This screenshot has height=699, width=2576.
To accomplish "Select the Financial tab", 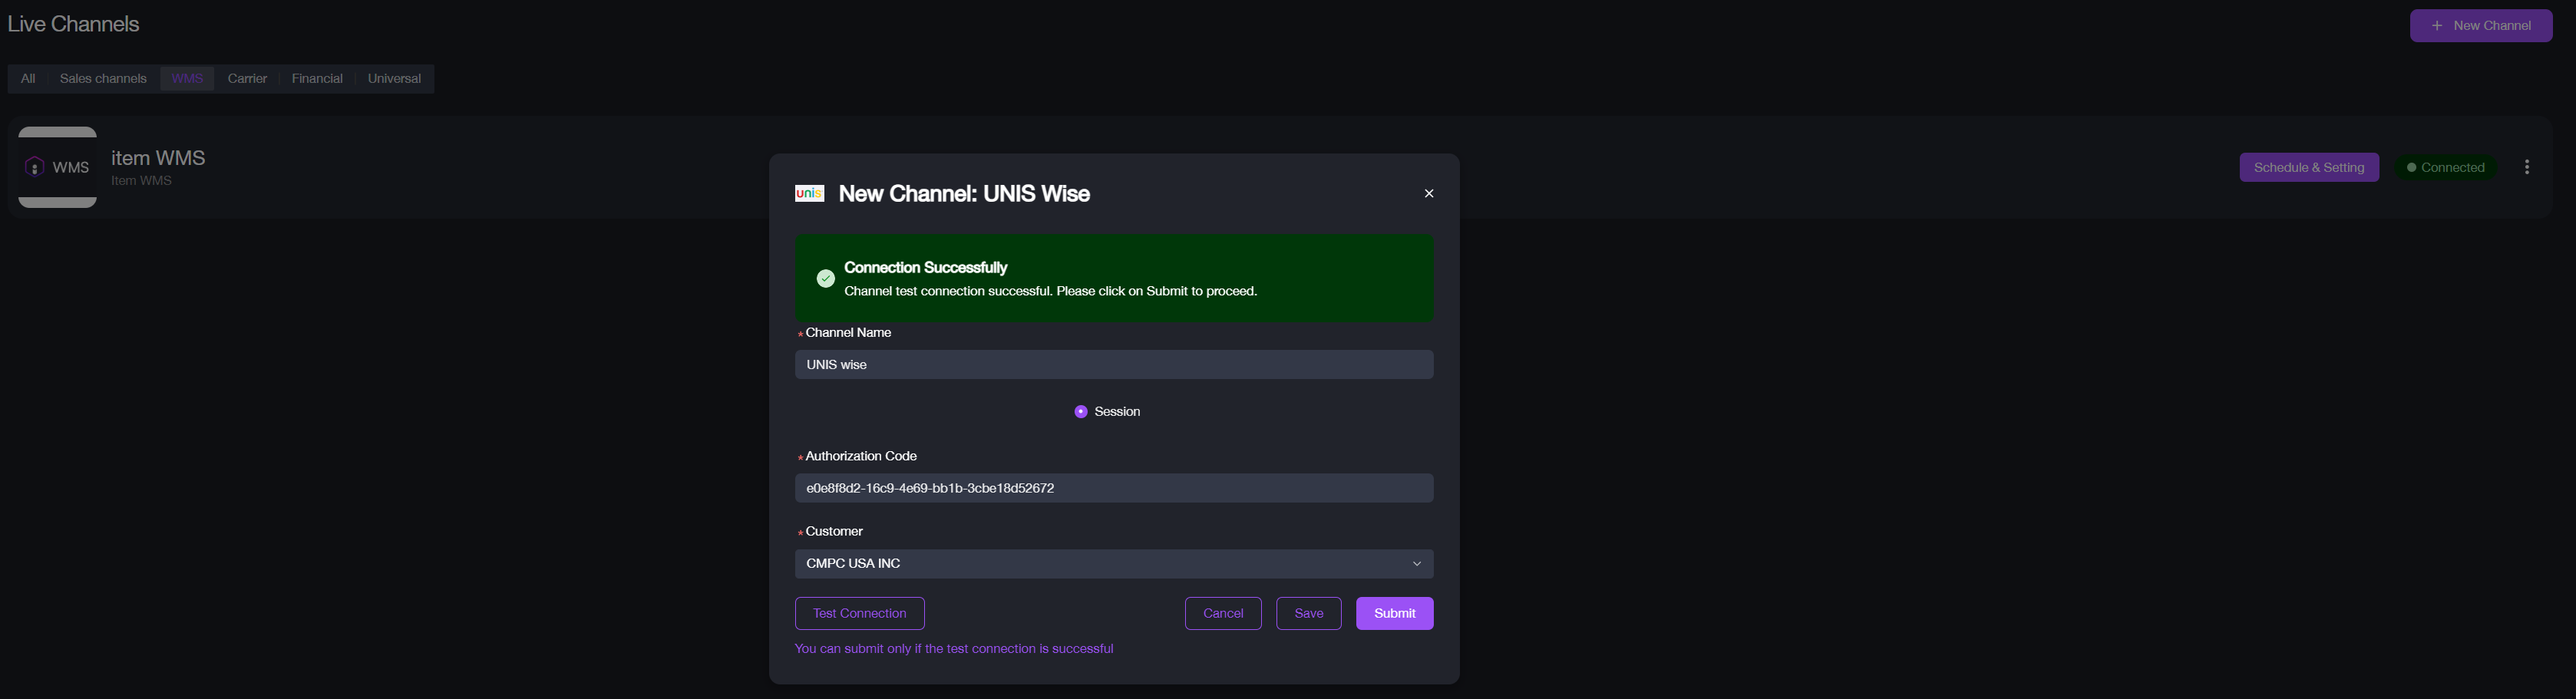I will coord(317,79).
